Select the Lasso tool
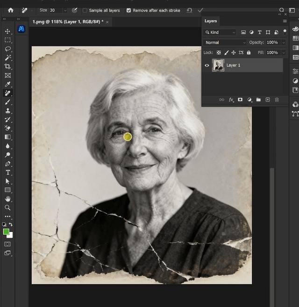Viewport: 299px width, 307px height. [7, 49]
